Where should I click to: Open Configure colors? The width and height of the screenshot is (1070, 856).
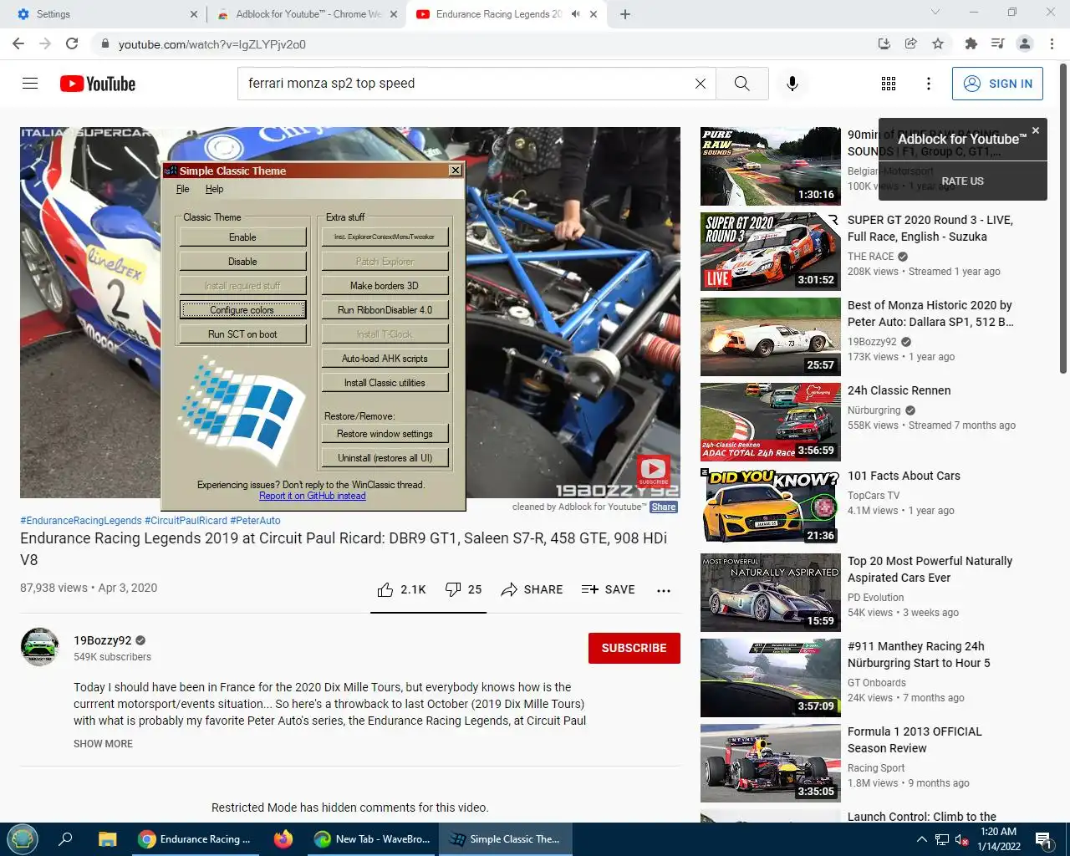(x=242, y=310)
